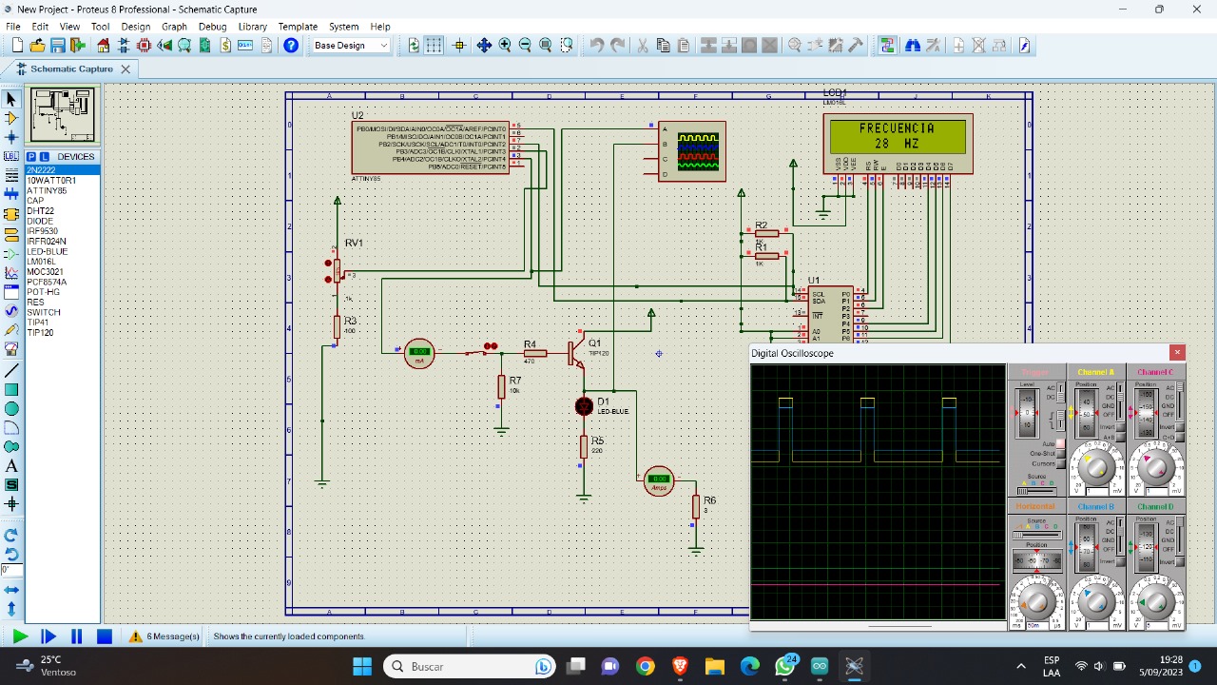The image size is (1217, 685).
Task: Click the L button for device libraries
Action: point(44,157)
